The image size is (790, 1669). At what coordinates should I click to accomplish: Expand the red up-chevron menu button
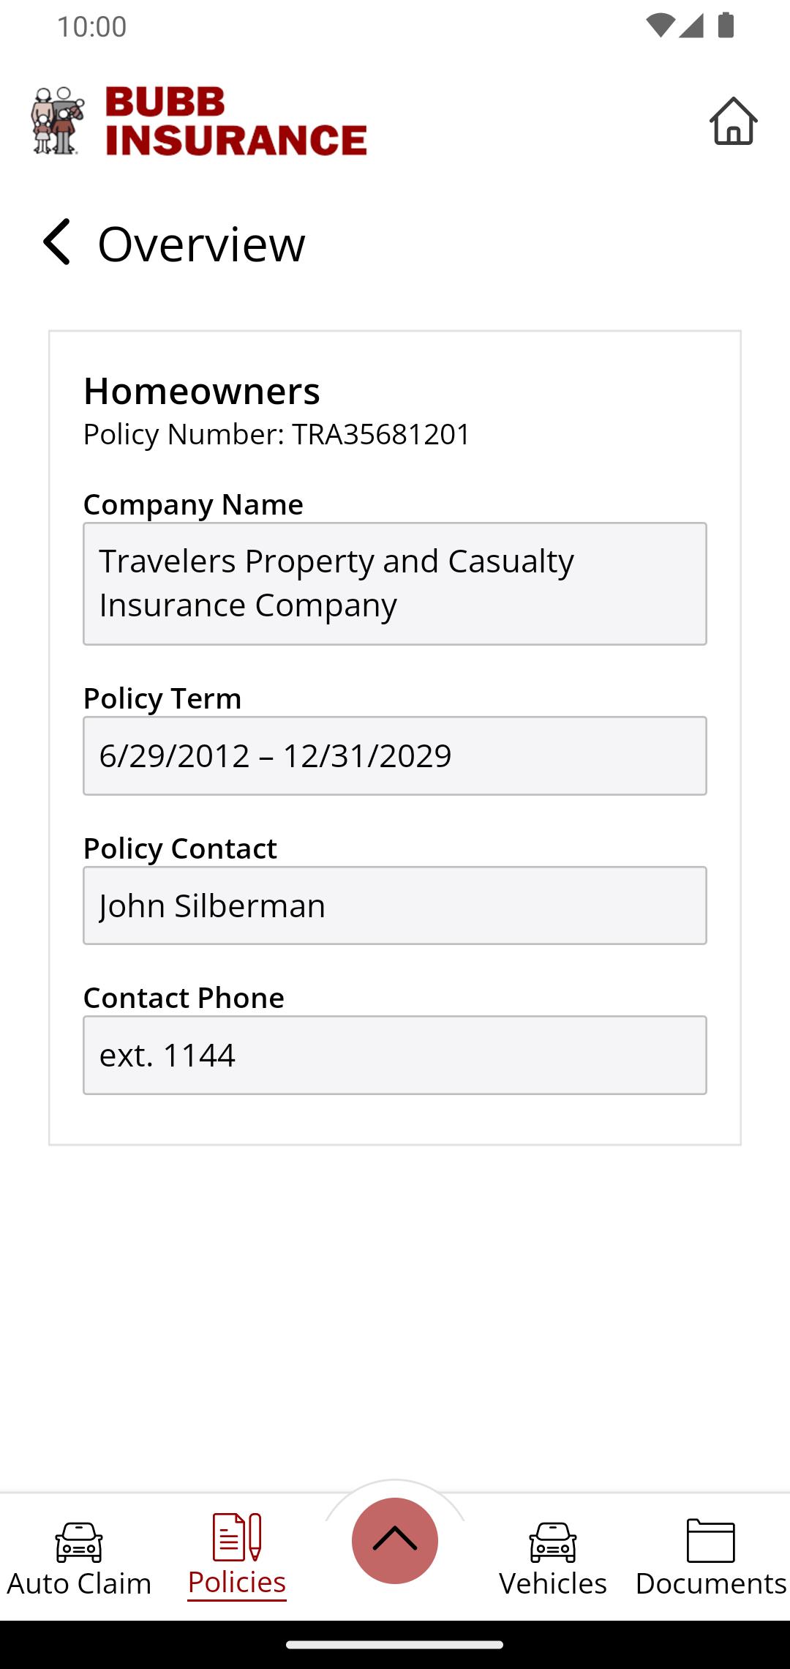(x=395, y=1541)
